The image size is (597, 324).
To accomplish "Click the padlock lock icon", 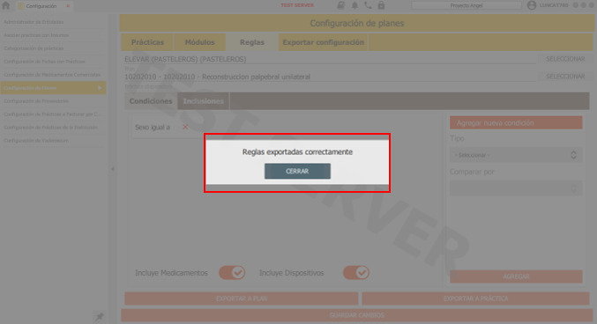I will (x=381, y=5).
